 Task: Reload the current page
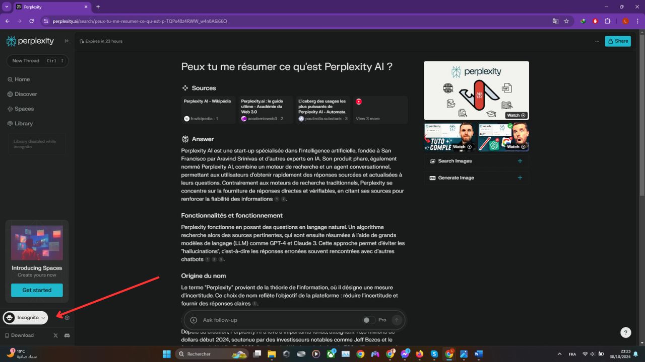click(31, 21)
